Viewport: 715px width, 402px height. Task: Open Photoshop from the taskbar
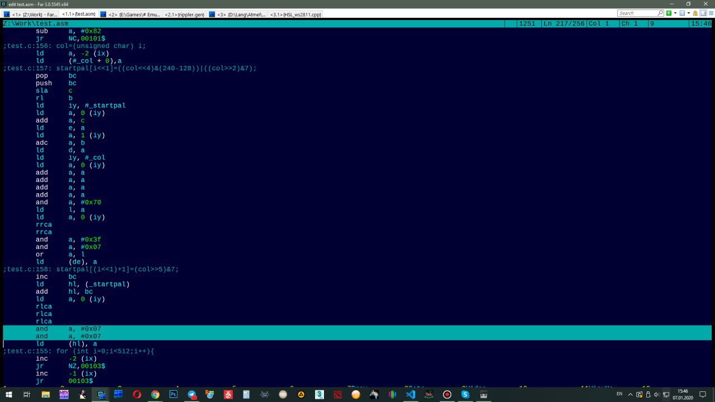pos(173,394)
